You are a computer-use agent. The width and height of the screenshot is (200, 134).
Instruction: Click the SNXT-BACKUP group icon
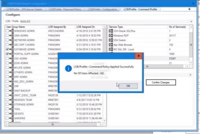point(12,91)
